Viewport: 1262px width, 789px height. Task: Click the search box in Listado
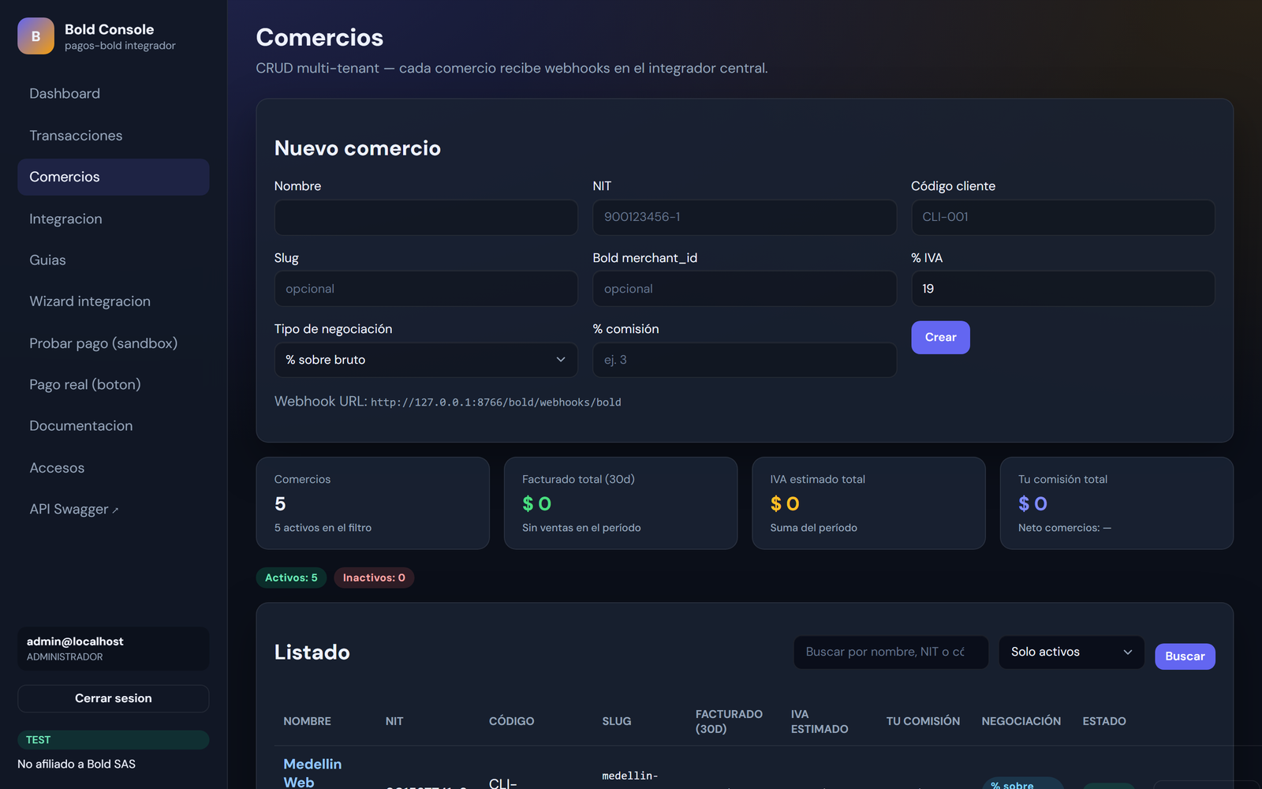click(x=890, y=653)
